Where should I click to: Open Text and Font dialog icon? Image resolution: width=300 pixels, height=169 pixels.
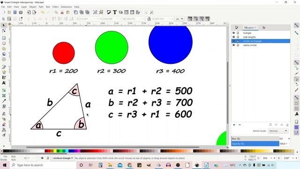coord(115,13)
